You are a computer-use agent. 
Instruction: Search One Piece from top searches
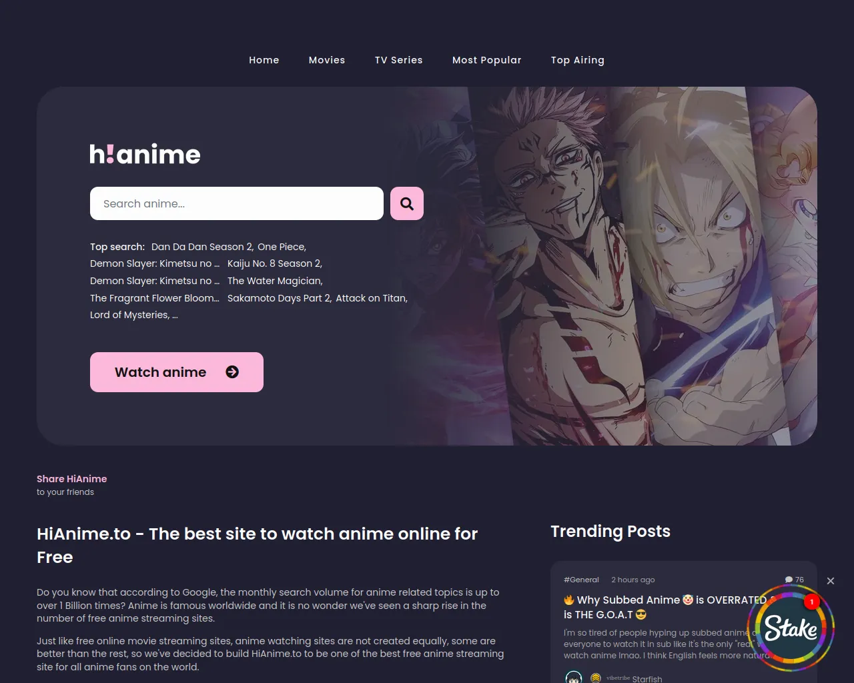pos(282,247)
